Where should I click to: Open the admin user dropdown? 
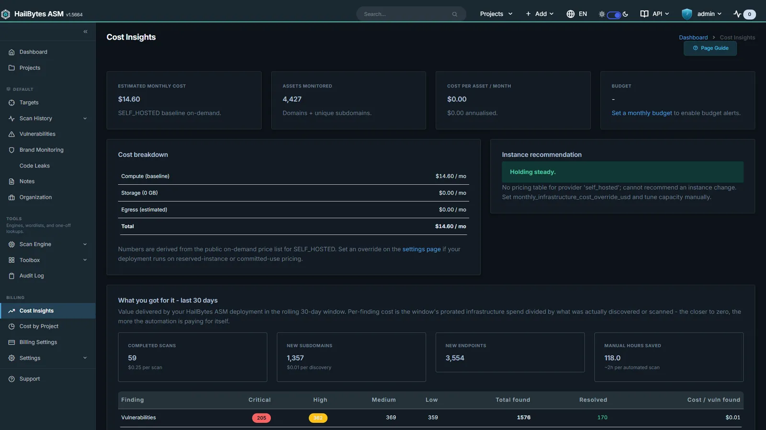tap(709, 14)
